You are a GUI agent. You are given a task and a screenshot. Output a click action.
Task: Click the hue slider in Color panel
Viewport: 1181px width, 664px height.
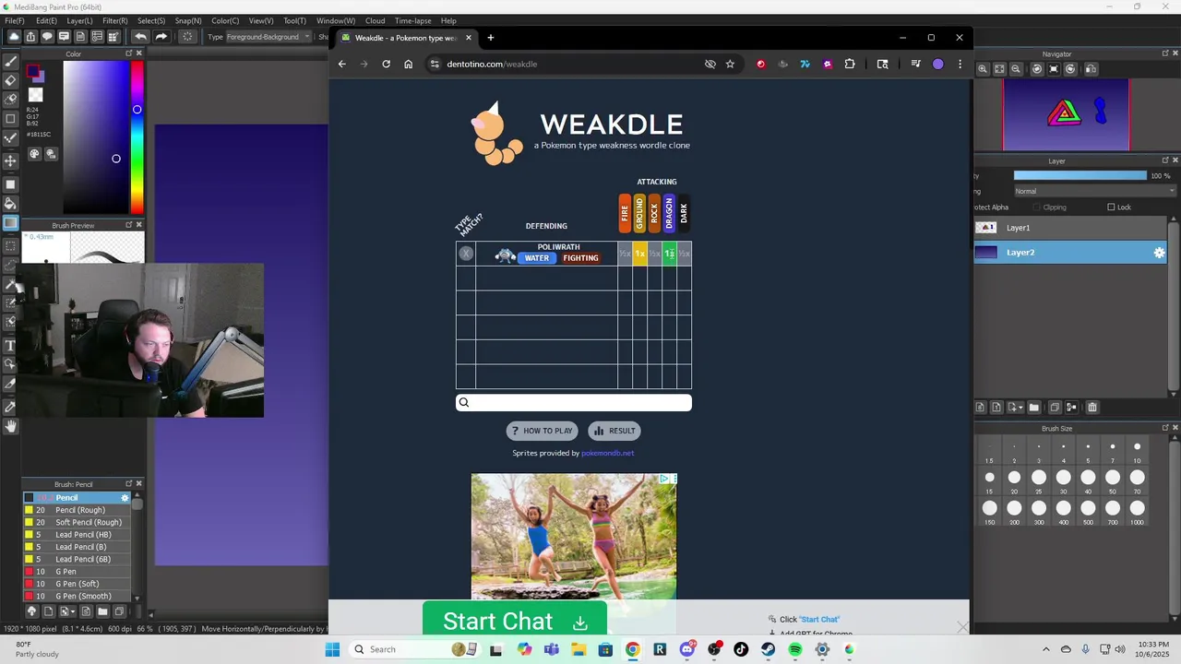[x=137, y=138]
